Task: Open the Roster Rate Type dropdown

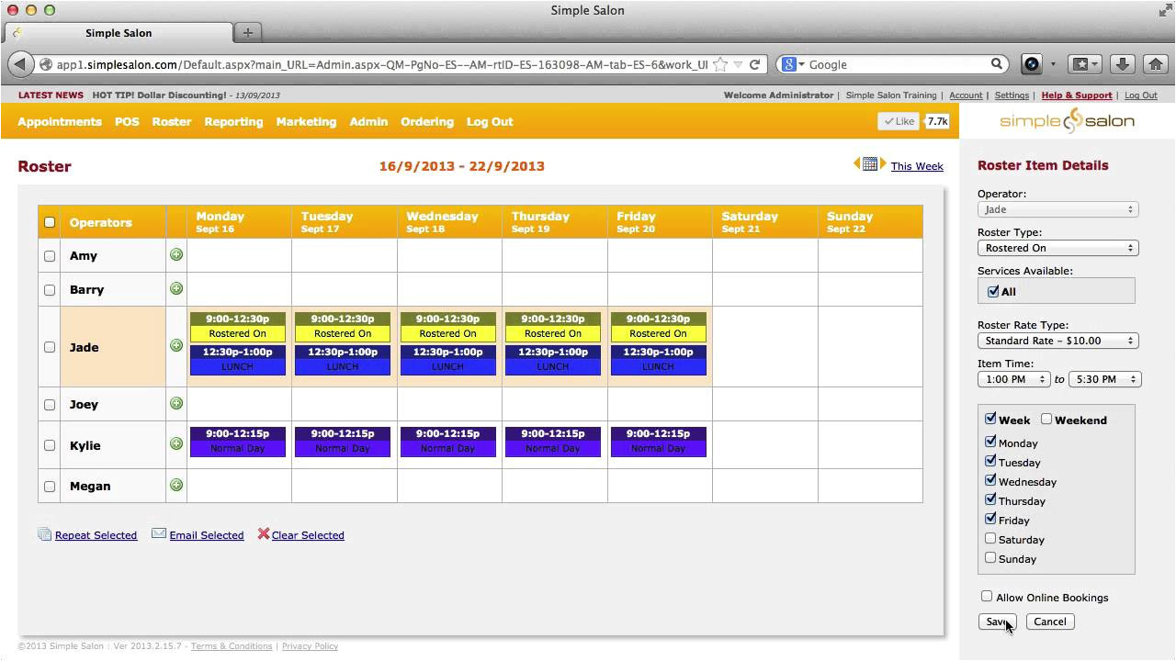Action: click(x=1057, y=341)
